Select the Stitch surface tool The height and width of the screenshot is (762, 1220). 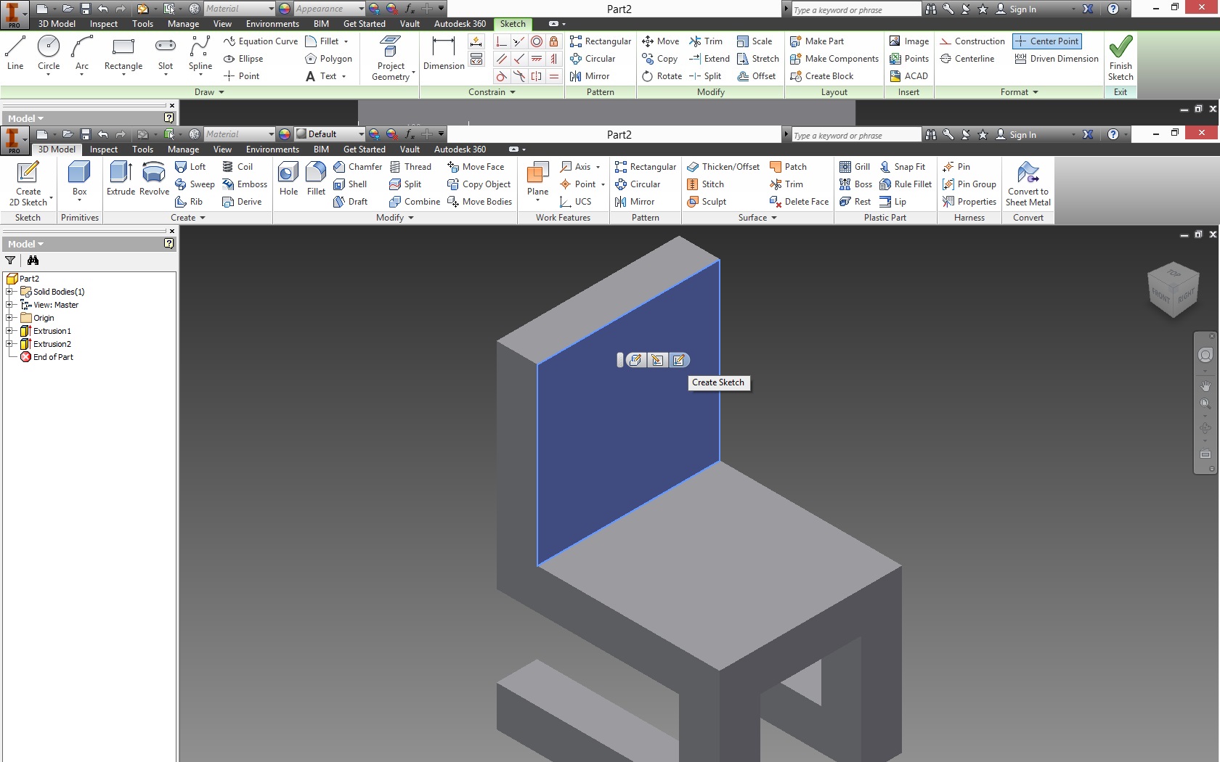(705, 184)
